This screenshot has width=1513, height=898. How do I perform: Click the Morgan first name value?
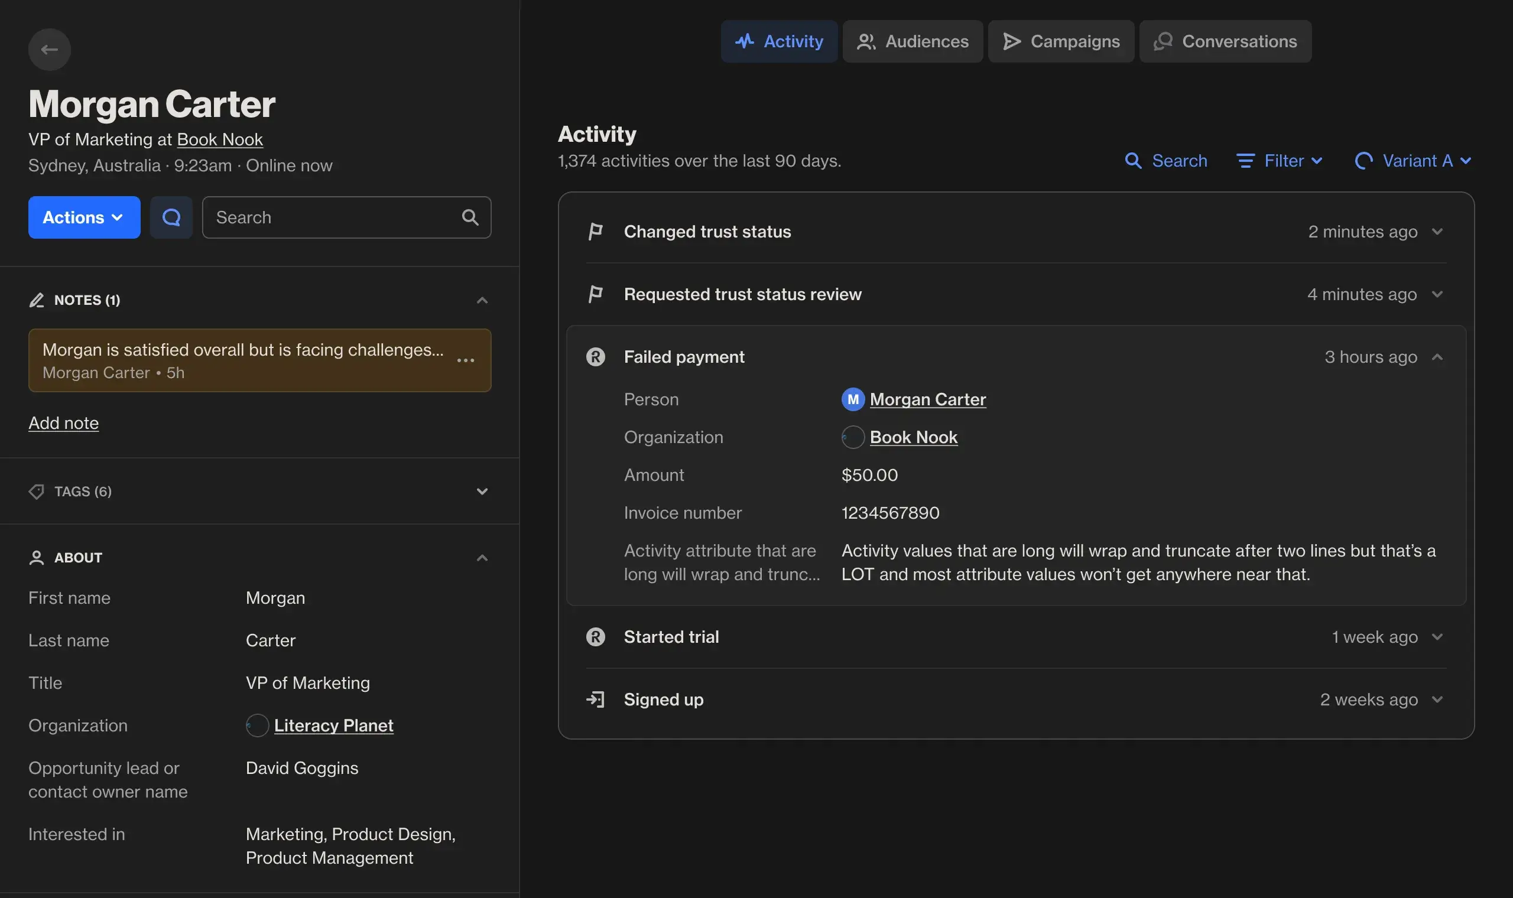pyautogui.click(x=275, y=598)
